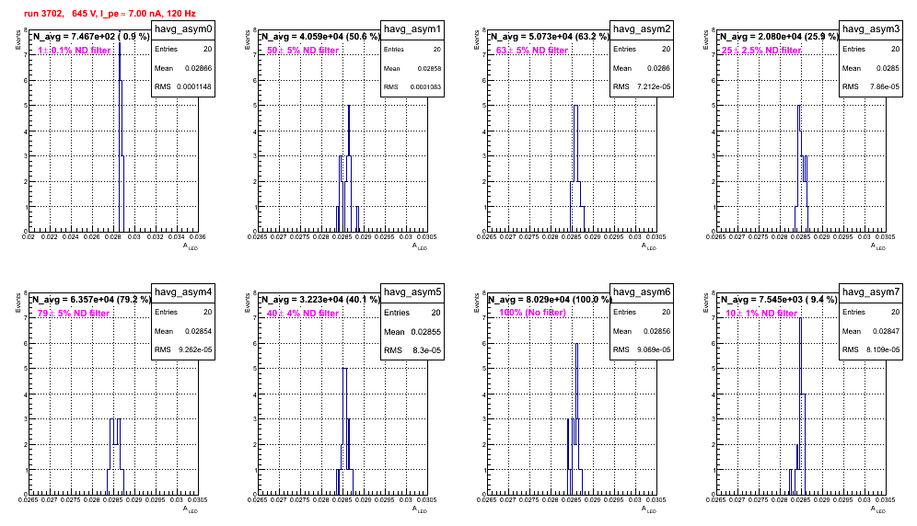Select the 40± 4% ND filter label

point(303,314)
